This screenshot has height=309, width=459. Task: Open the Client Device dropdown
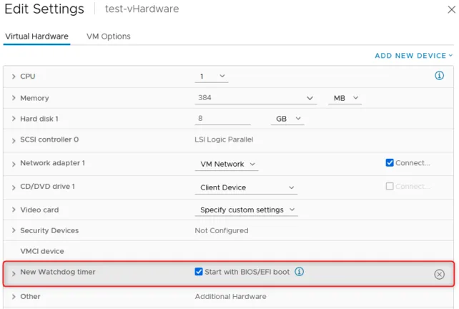(x=246, y=187)
